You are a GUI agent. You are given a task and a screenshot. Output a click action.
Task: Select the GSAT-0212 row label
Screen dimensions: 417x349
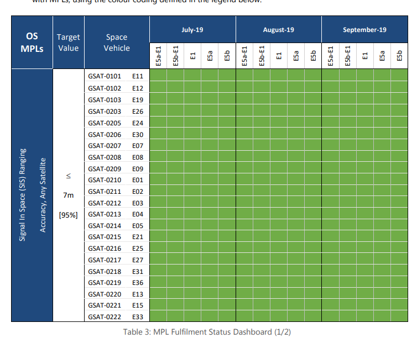click(x=105, y=203)
